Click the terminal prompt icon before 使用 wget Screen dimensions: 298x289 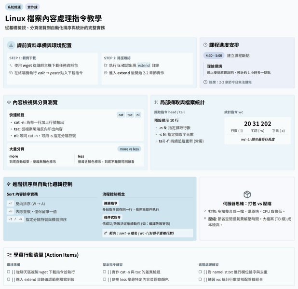(x=11, y=66)
